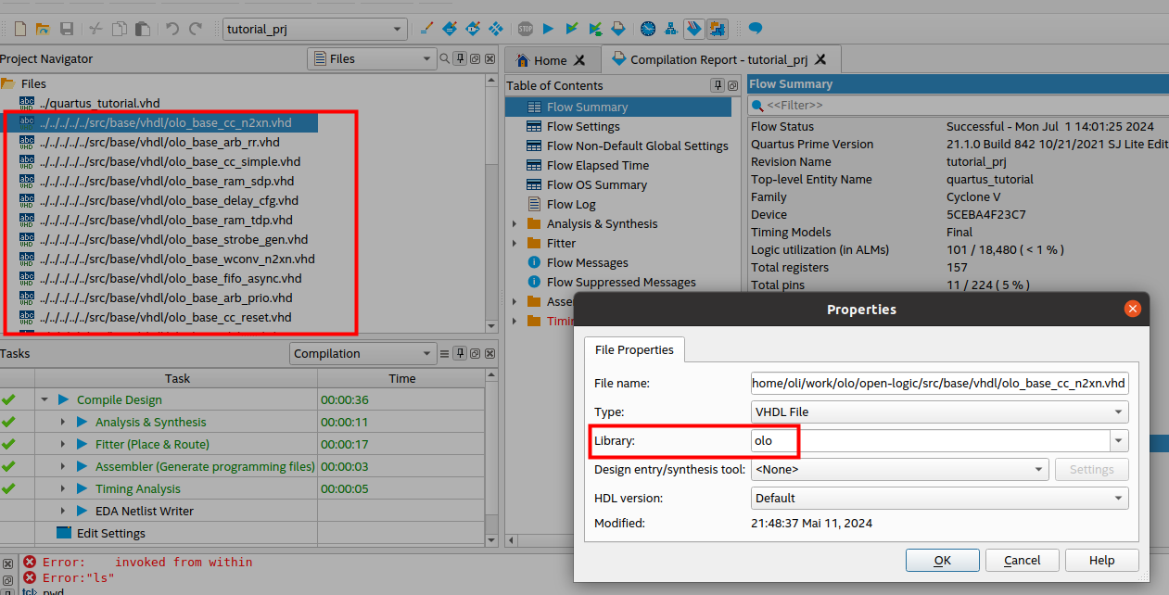Toggle pin on the Project Navigator panel
The height and width of the screenshot is (595, 1169).
click(460, 59)
